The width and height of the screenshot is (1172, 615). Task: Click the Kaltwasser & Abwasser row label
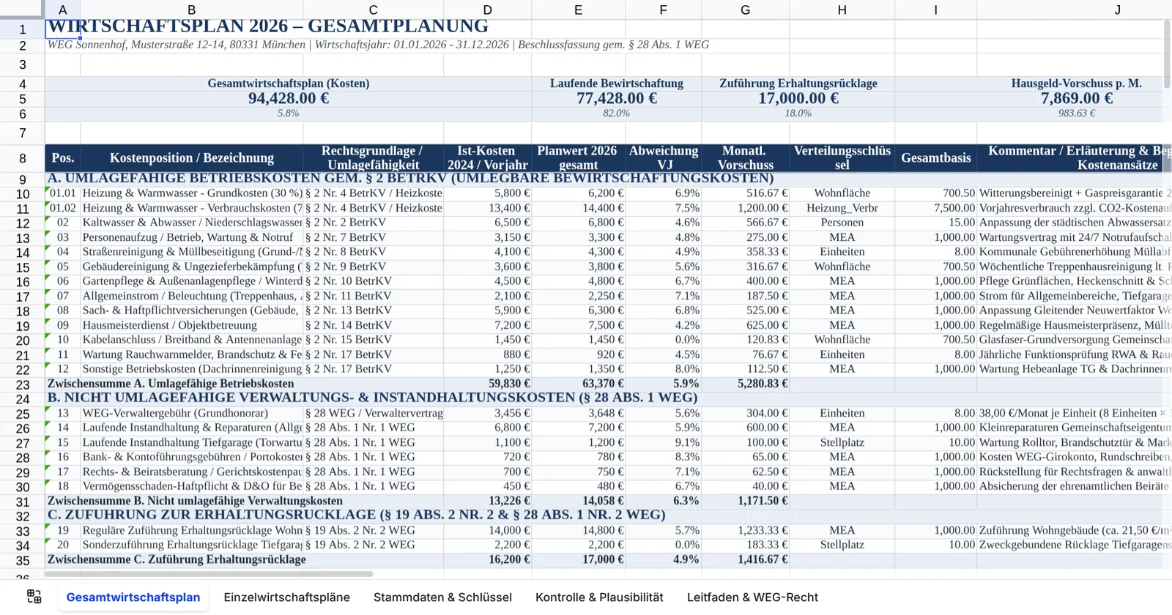(191, 223)
